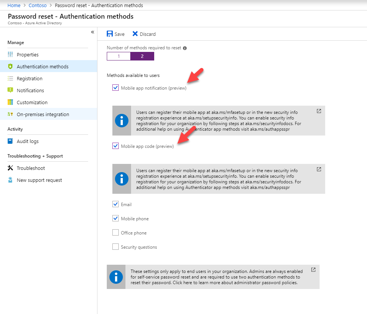367x314 pixels.
Task: Select the Properties icon in sidebar
Action: coord(10,55)
